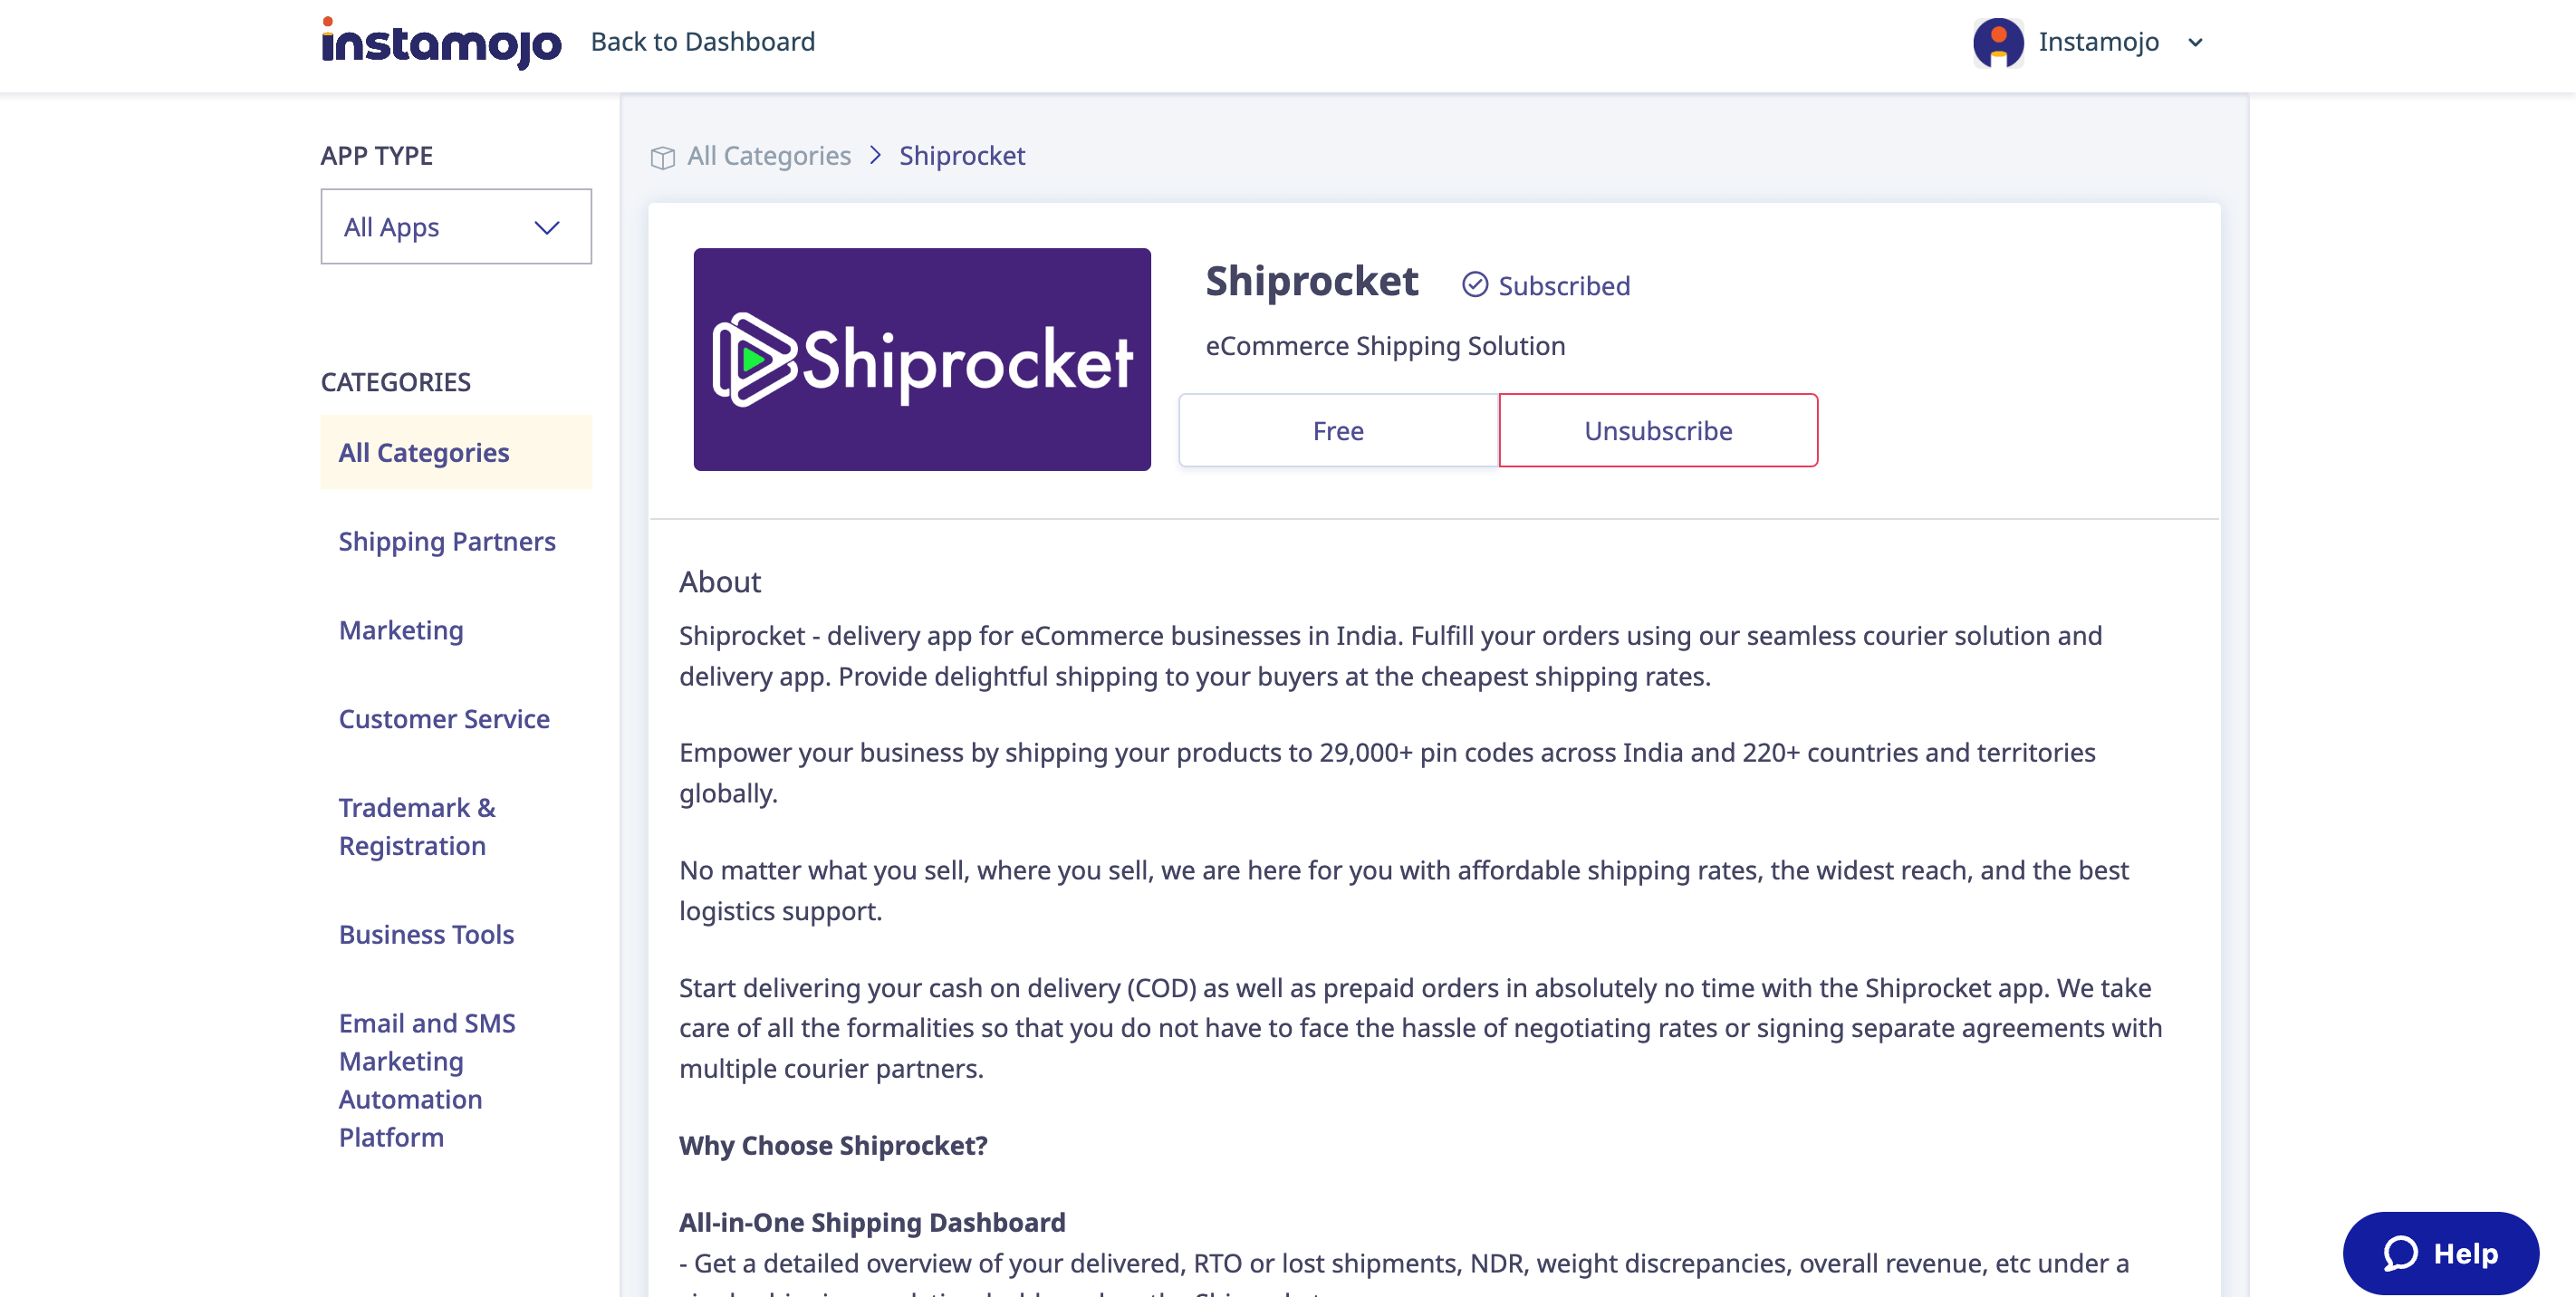Open the All Apps app type dropdown

coord(455,227)
